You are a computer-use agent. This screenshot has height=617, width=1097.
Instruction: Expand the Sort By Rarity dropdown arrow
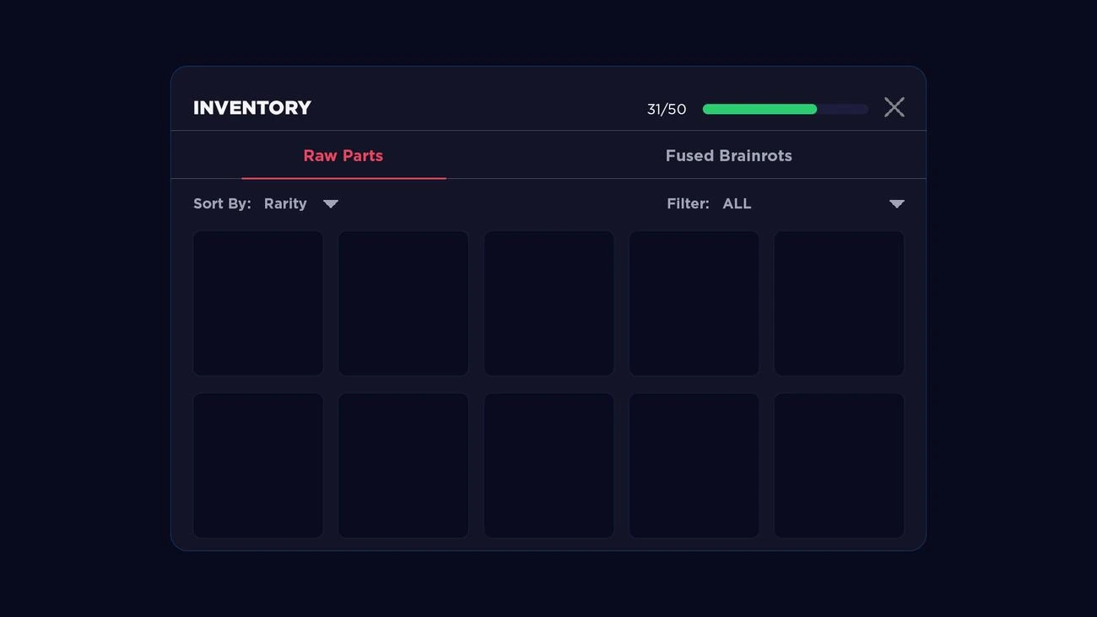pyautogui.click(x=331, y=203)
